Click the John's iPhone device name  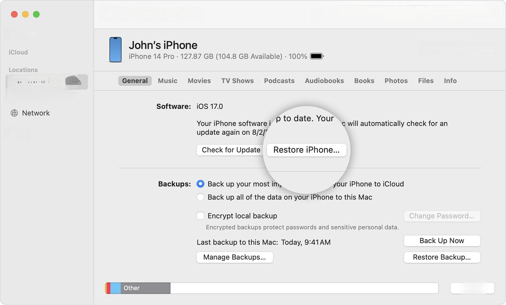[x=163, y=45]
